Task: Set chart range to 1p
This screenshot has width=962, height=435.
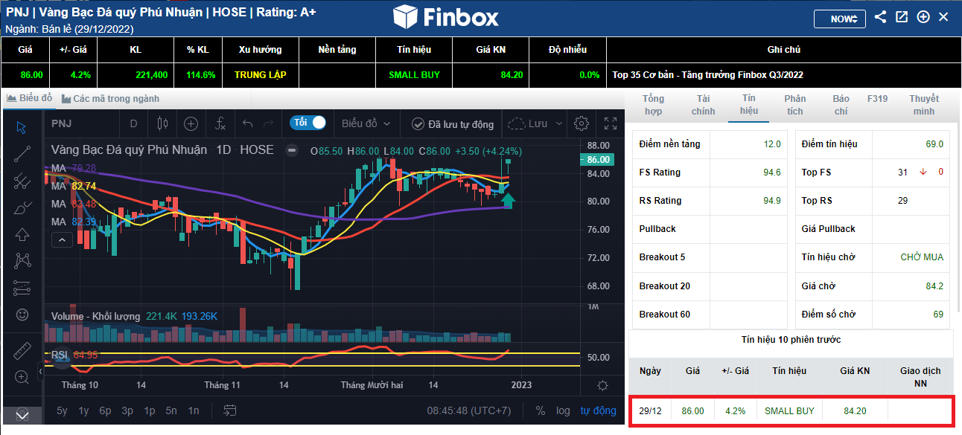Action: (x=150, y=410)
